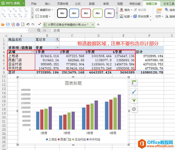This screenshot has width=175, height=150.
Task: Click the 组合 group button
Action: [x=170, y=10]
